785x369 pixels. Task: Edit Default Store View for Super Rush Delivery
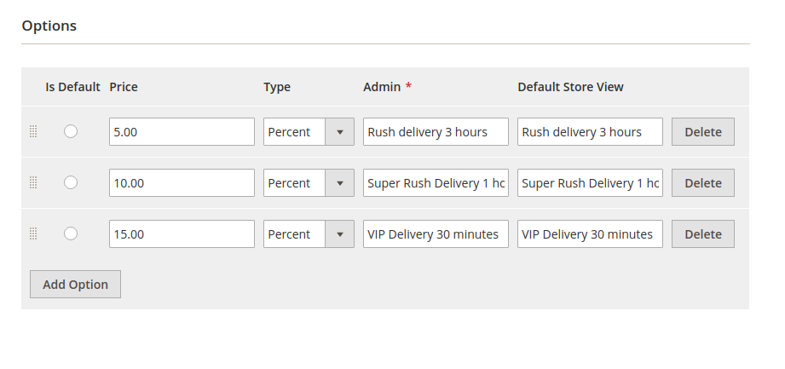pos(590,183)
